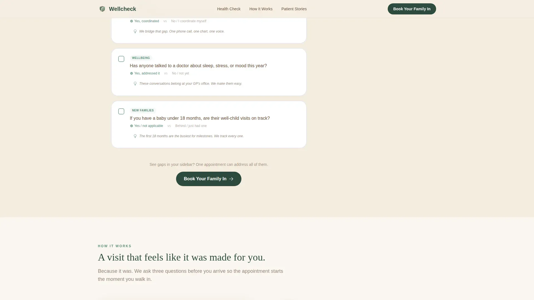This screenshot has width=534, height=300.
Task: Click the Wellcheck logo icon
Action: pos(102,9)
